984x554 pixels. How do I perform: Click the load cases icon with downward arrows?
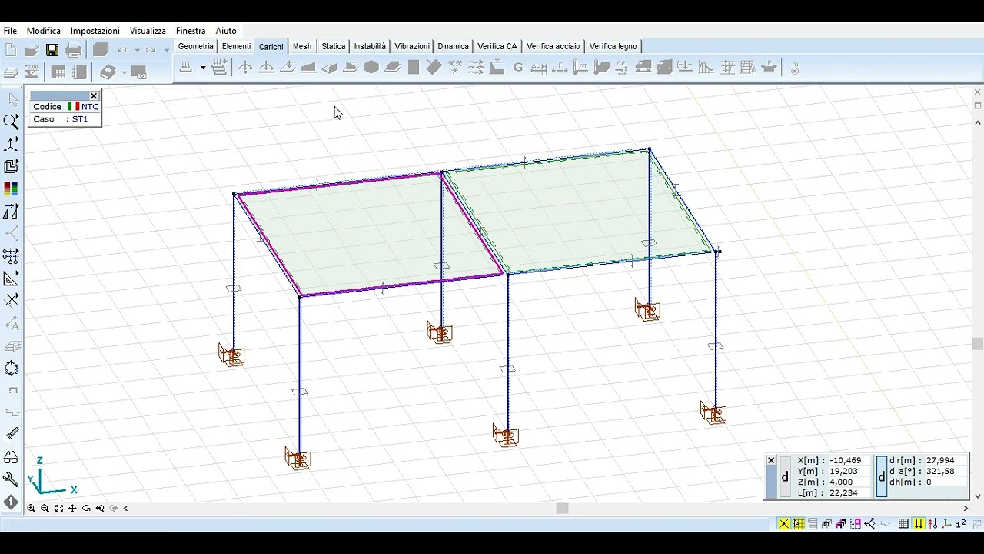tap(186, 68)
